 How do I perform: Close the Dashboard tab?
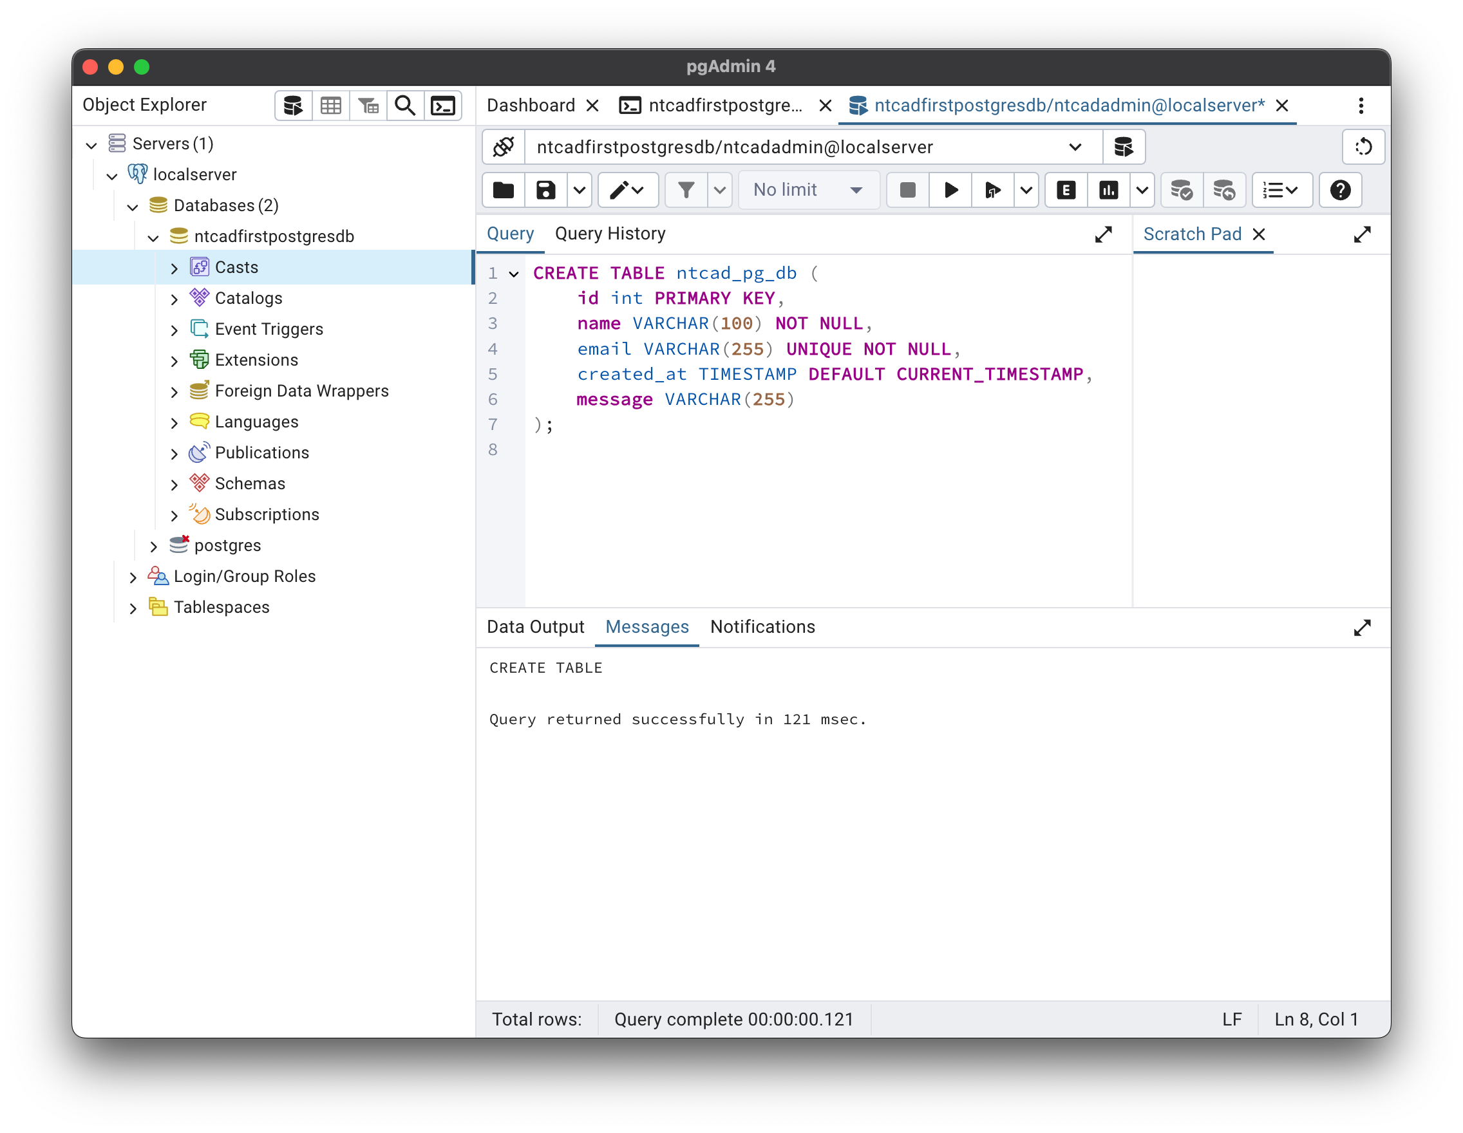592,106
